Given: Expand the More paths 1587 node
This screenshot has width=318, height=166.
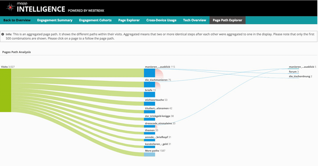Looking at the screenshot, I should point(149,154).
